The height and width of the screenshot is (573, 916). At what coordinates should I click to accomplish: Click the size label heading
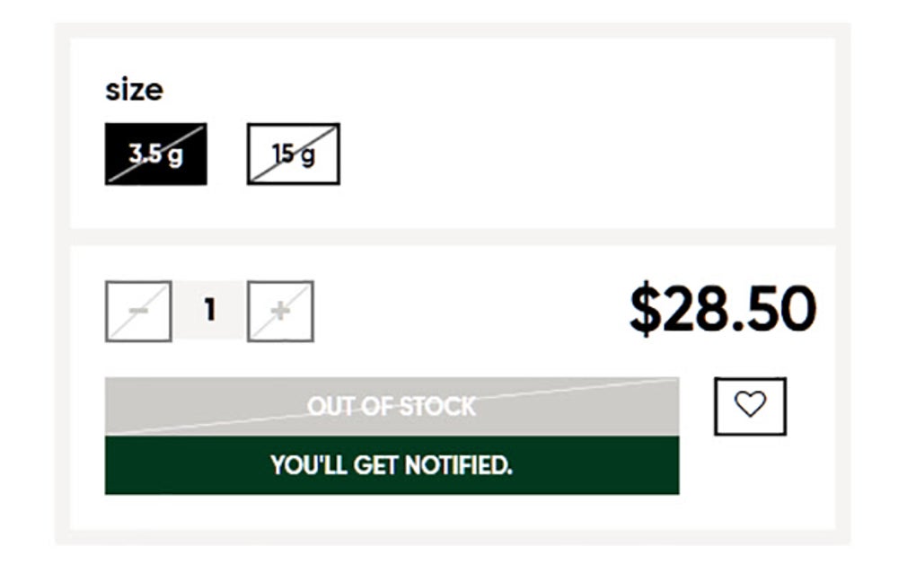tap(134, 90)
